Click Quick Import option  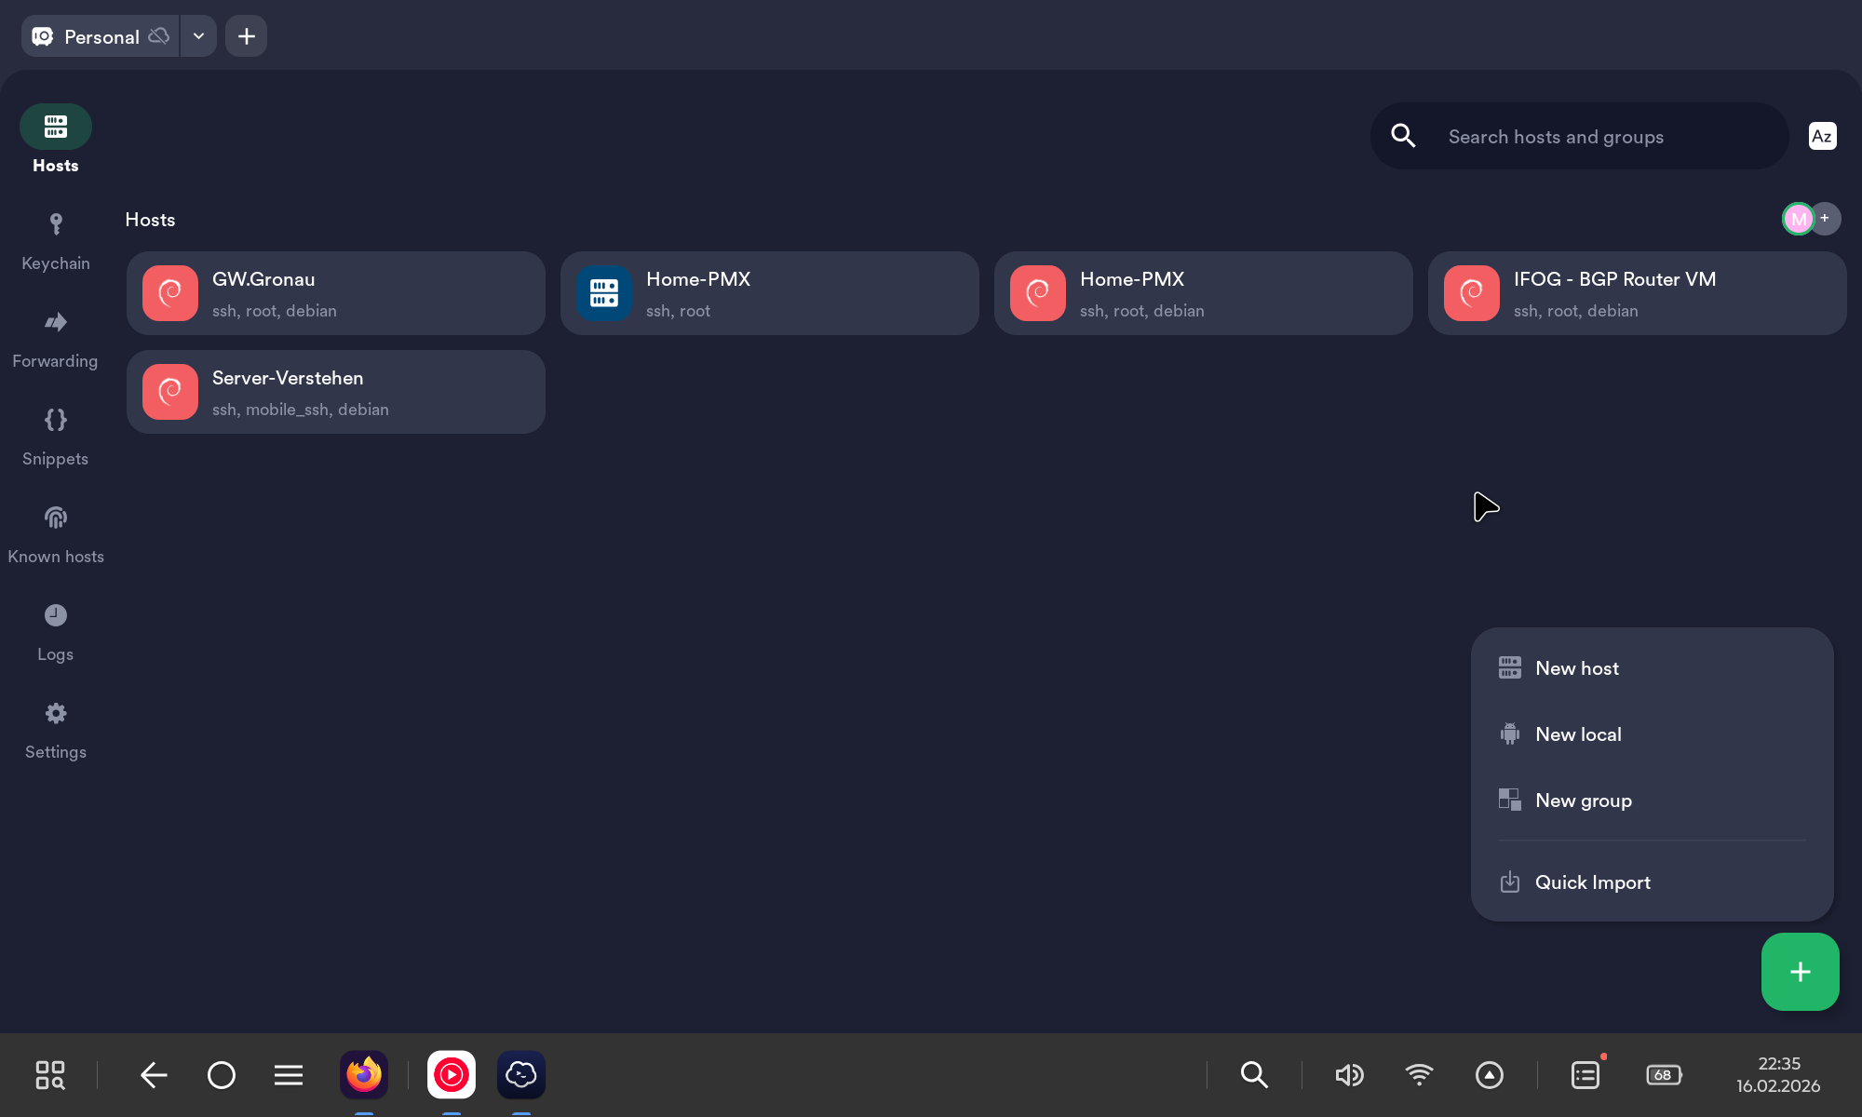(1592, 882)
